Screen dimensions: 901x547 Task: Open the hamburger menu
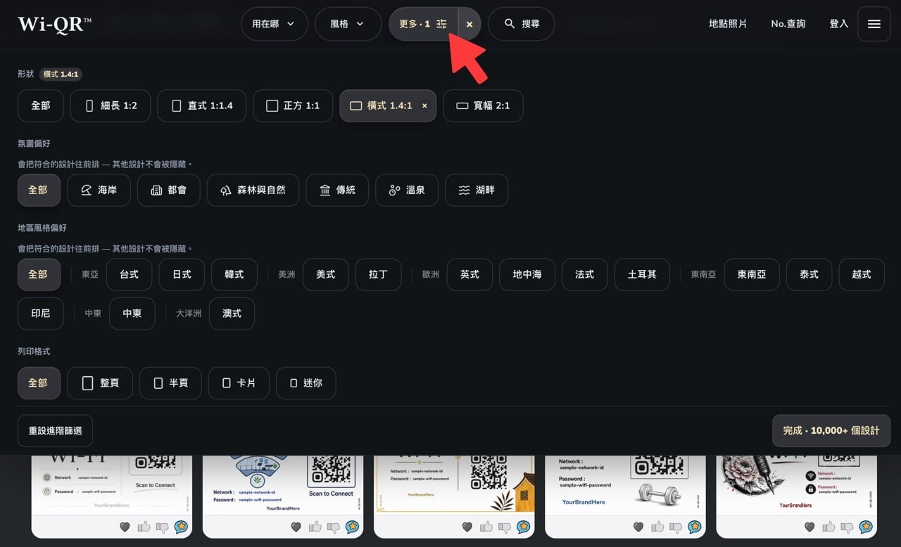874,24
